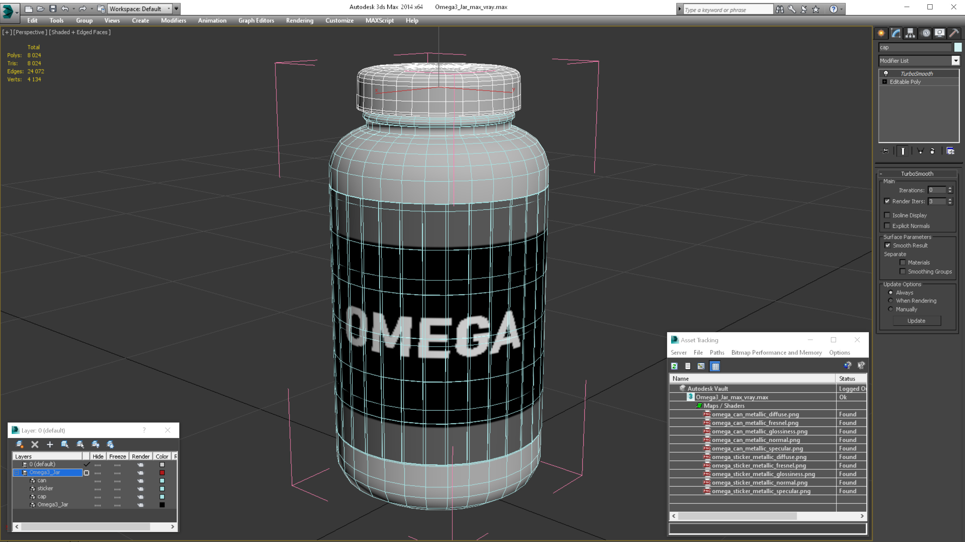Open the Motion command panel tab
This screenshot has height=542, width=965.
(x=925, y=33)
